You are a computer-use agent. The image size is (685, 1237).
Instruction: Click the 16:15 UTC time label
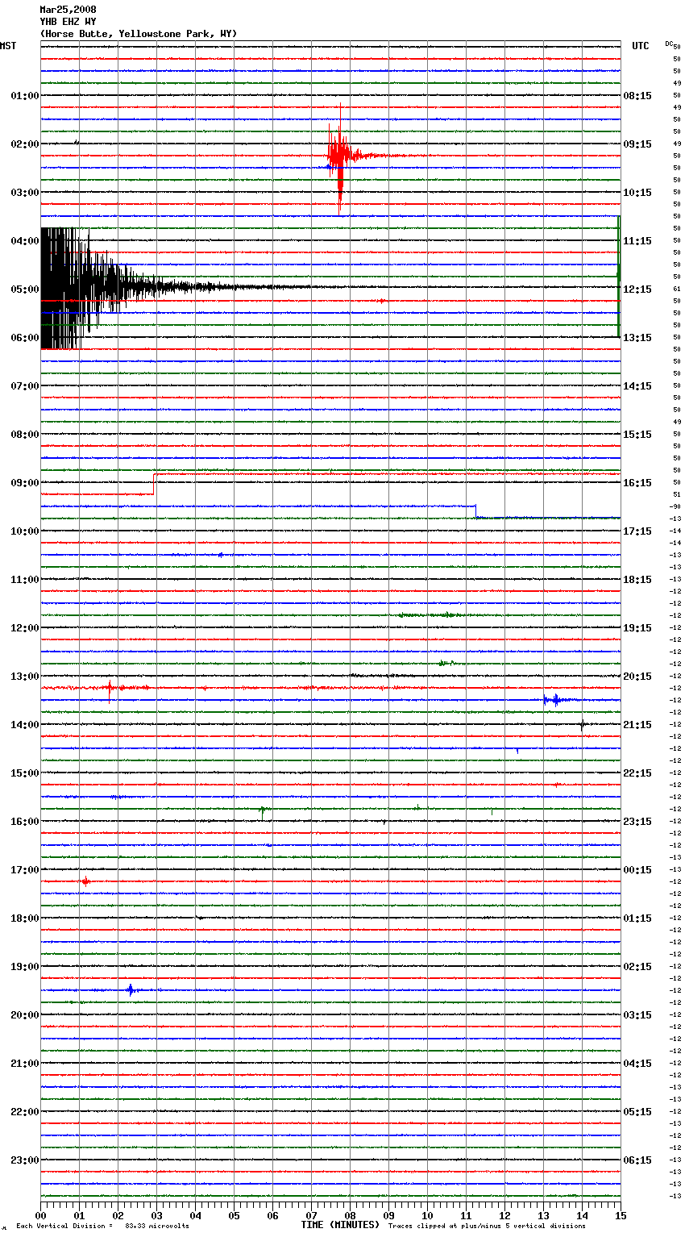637,483
